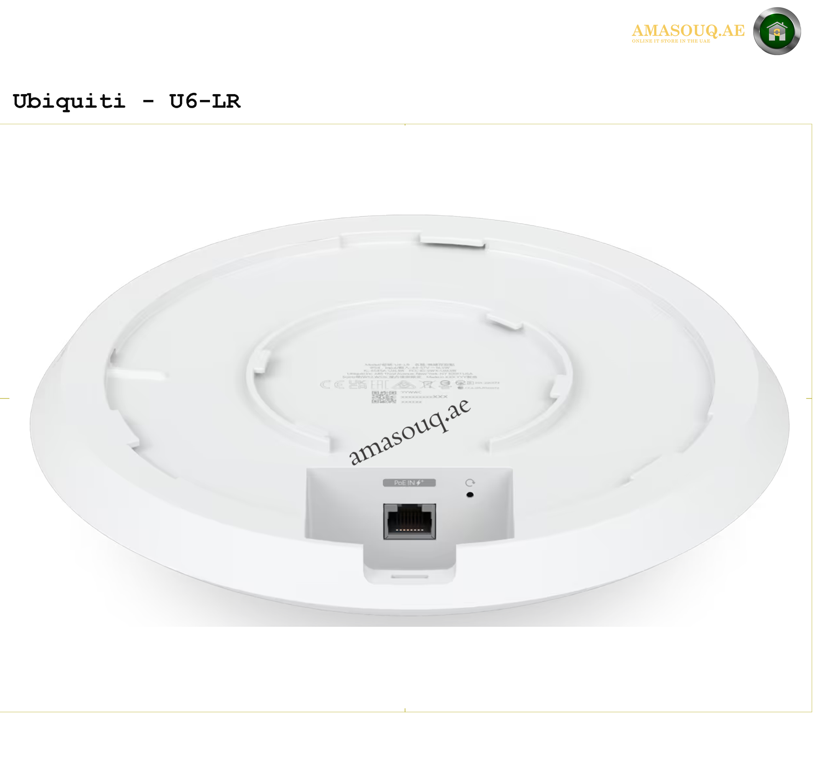
Task: Click the top mounting tab on device rim
Action: click(x=452, y=241)
